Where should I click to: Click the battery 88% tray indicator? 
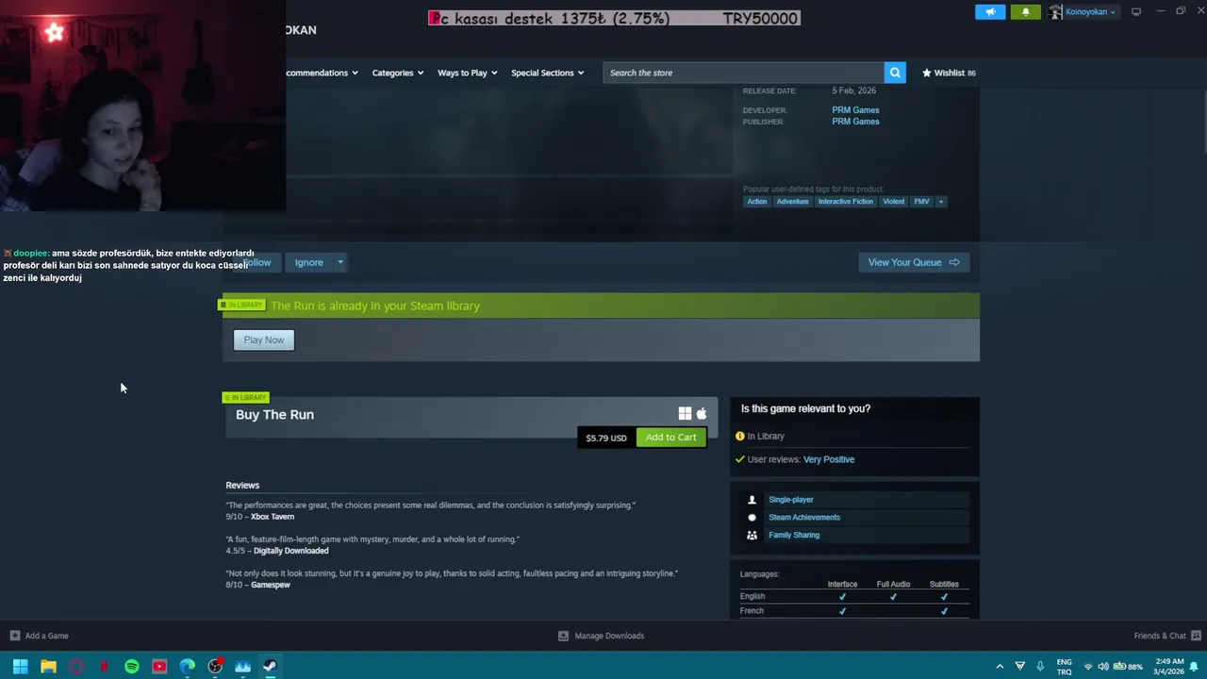coord(1128,667)
